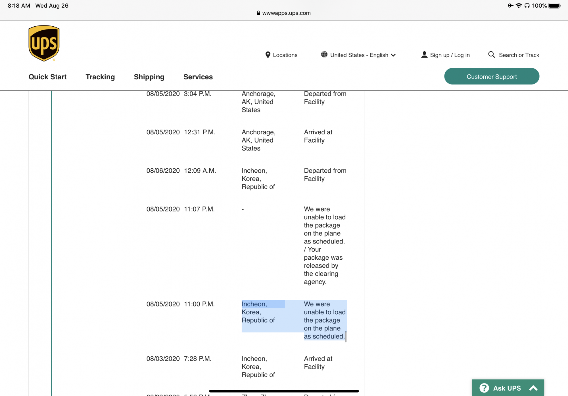Tap the wwwapps.ups.com address bar
This screenshot has width=568, height=396.
pos(286,13)
